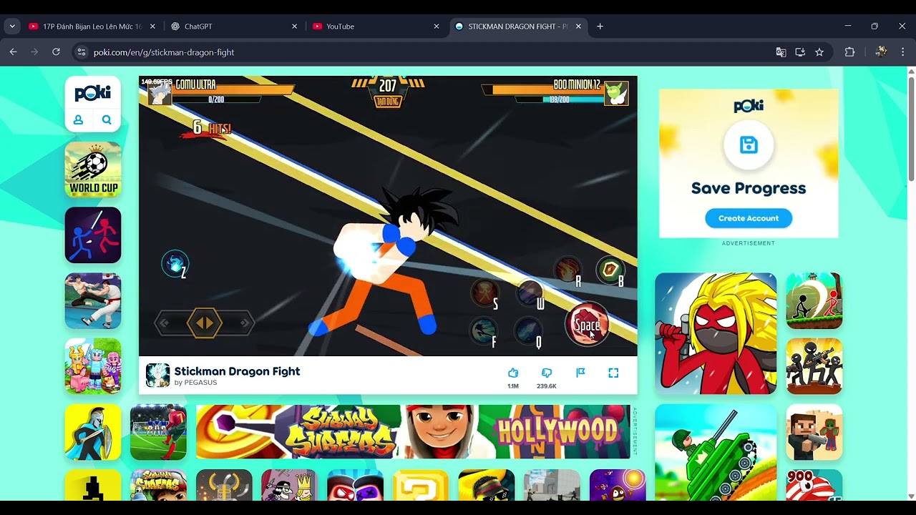Image resolution: width=916 pixels, height=515 pixels.
Task: Select the STICKMAN DRAGON FIGHT tab
Action: click(517, 26)
